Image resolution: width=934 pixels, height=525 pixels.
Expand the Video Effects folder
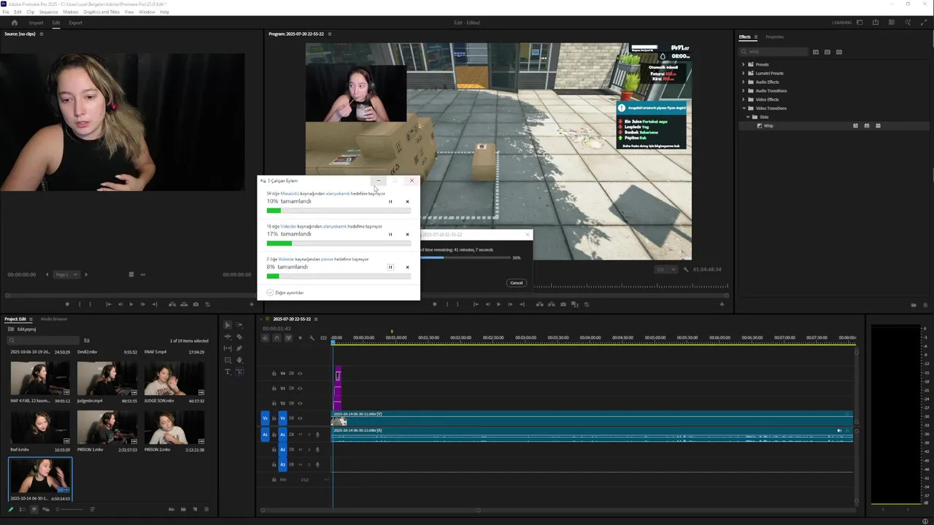tap(744, 99)
